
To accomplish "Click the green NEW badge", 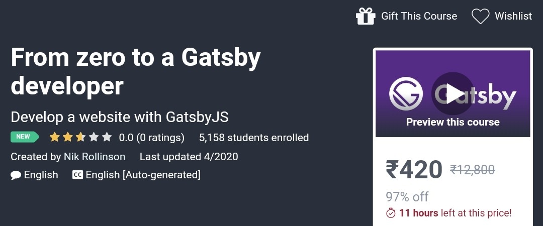I will coord(25,137).
